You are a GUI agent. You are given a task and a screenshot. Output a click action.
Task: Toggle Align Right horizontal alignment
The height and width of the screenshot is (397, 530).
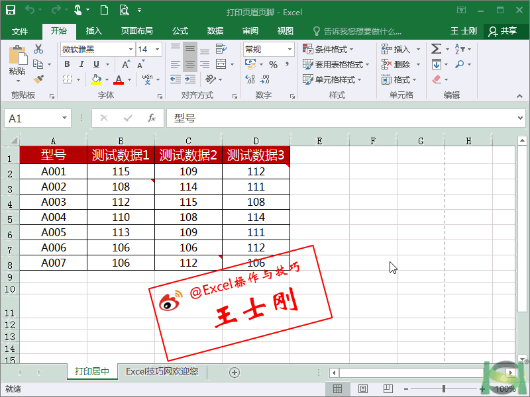pyautogui.click(x=205, y=64)
